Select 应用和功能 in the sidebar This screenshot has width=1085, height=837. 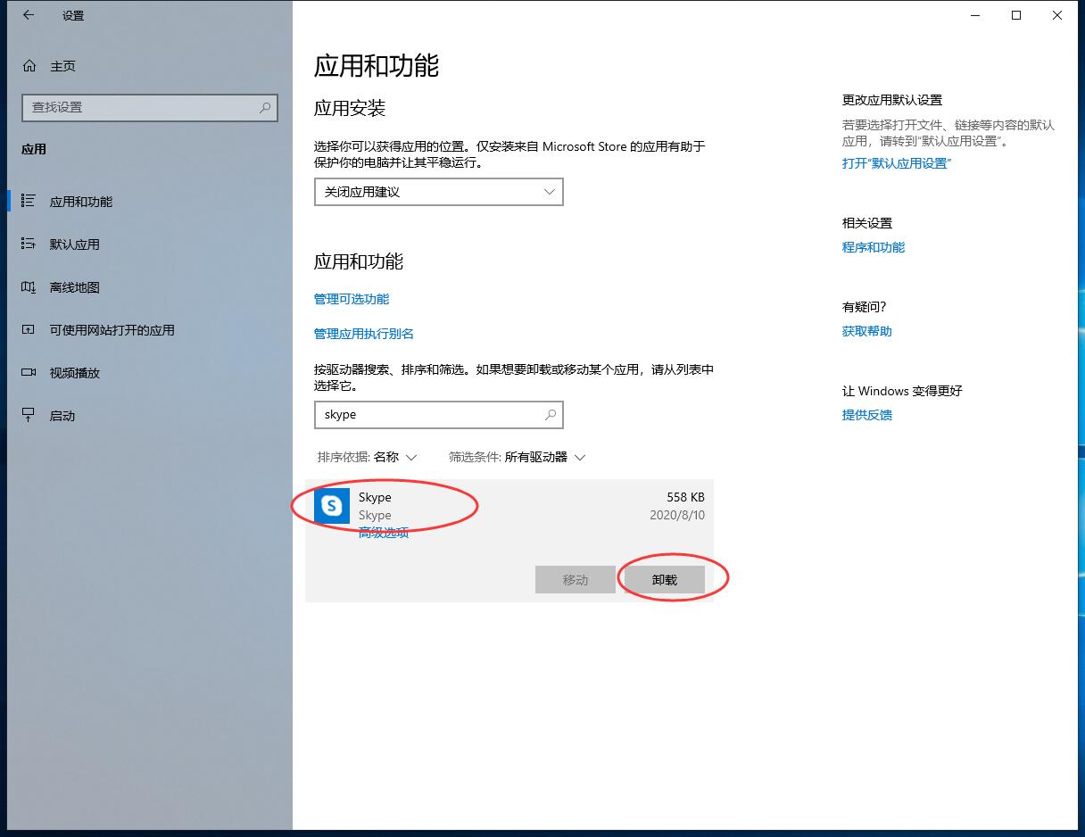[x=81, y=202]
